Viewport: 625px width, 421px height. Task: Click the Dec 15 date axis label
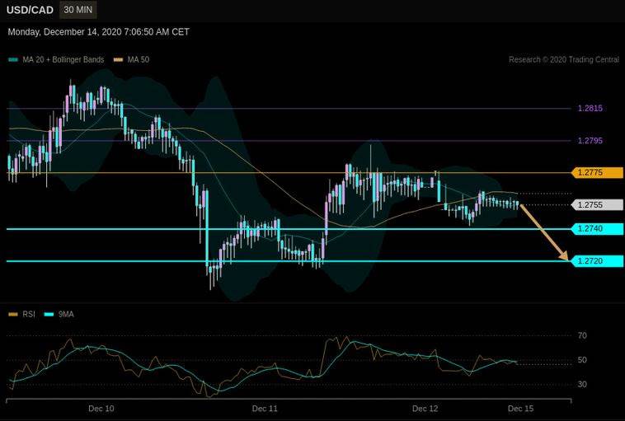[520, 409]
